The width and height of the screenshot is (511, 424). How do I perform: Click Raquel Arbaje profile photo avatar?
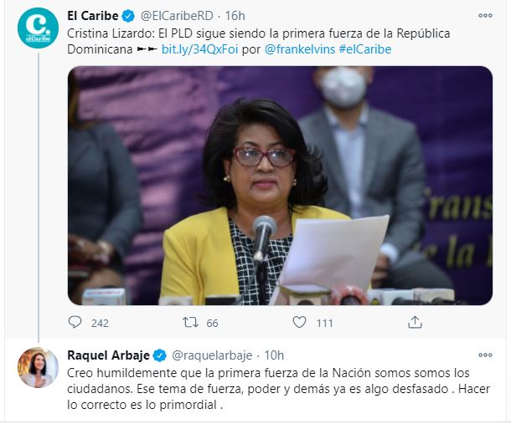pos(39,367)
